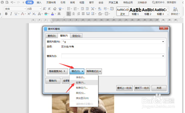Choose 样式(S)... from format menu
Image resolution: width=185 pixels, height=113 pixels.
[84, 93]
